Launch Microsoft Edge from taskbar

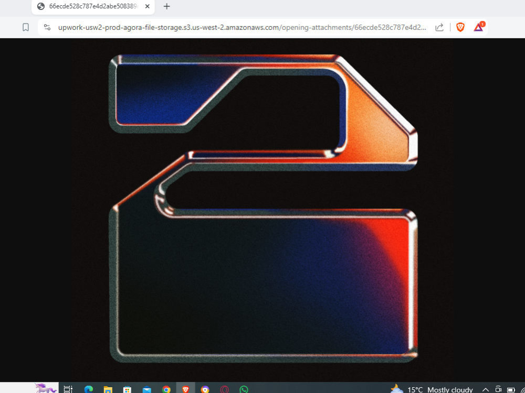point(89,390)
